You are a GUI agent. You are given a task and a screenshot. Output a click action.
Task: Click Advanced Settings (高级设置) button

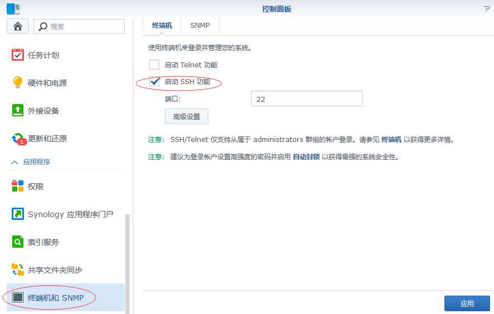point(186,116)
